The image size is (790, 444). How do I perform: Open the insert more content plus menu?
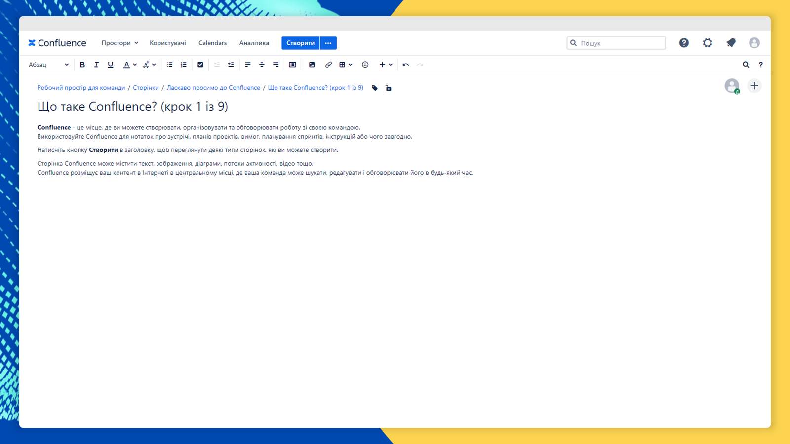(x=386, y=65)
